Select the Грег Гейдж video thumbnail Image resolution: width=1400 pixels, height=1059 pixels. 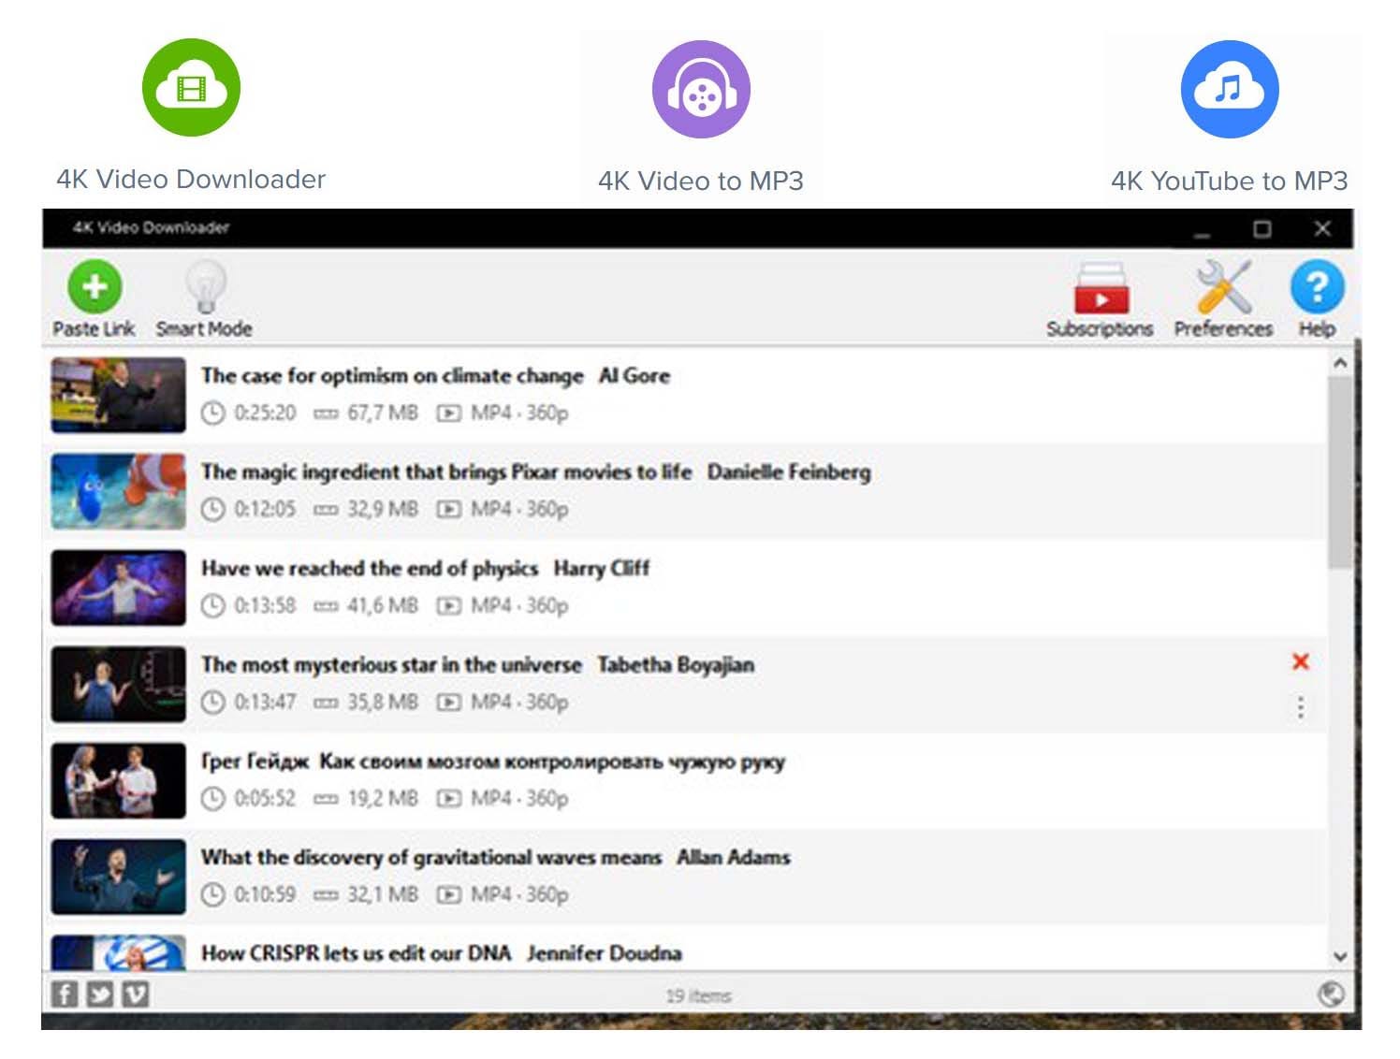118,781
